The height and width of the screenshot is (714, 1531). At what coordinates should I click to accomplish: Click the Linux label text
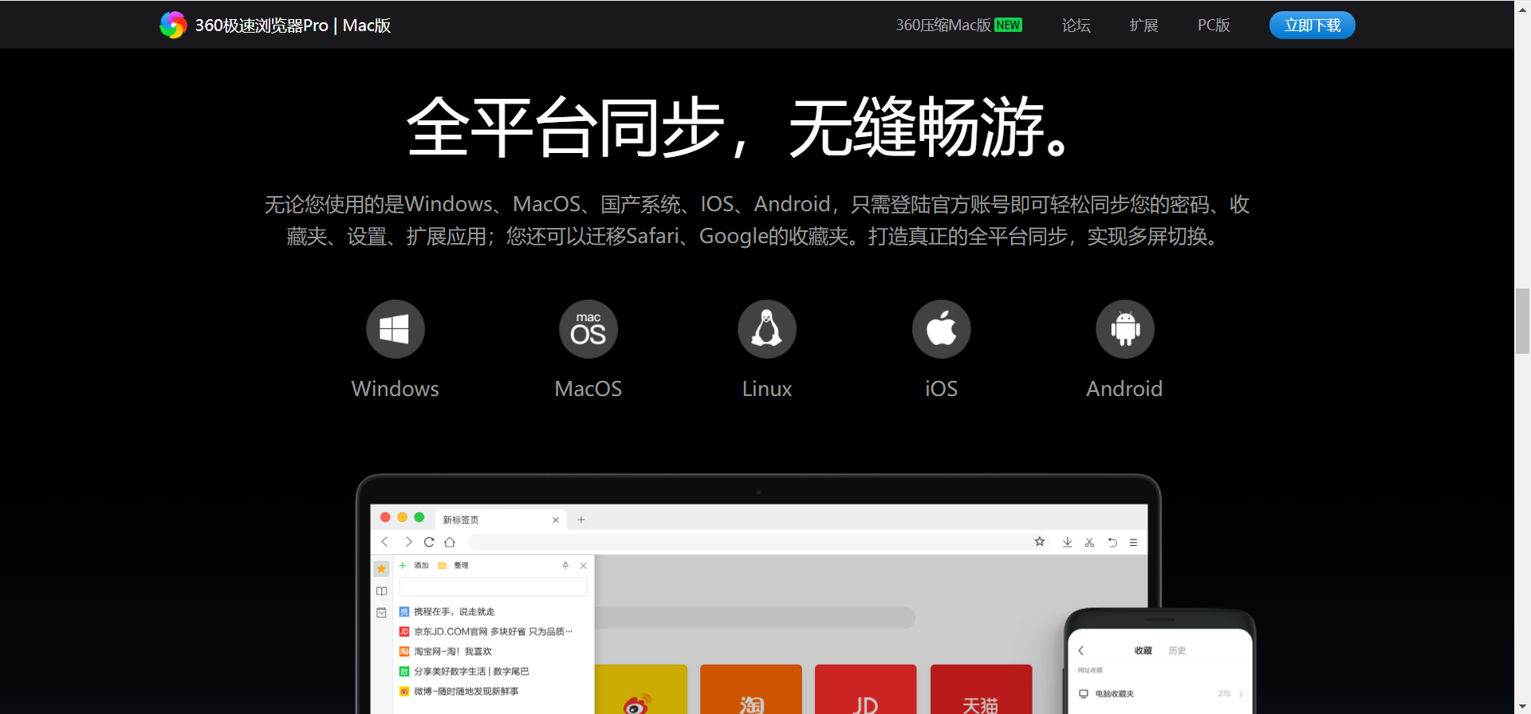click(767, 389)
